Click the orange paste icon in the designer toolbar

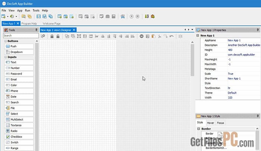(154, 36)
